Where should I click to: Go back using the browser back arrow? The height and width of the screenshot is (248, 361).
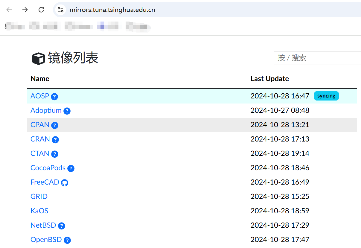point(9,10)
